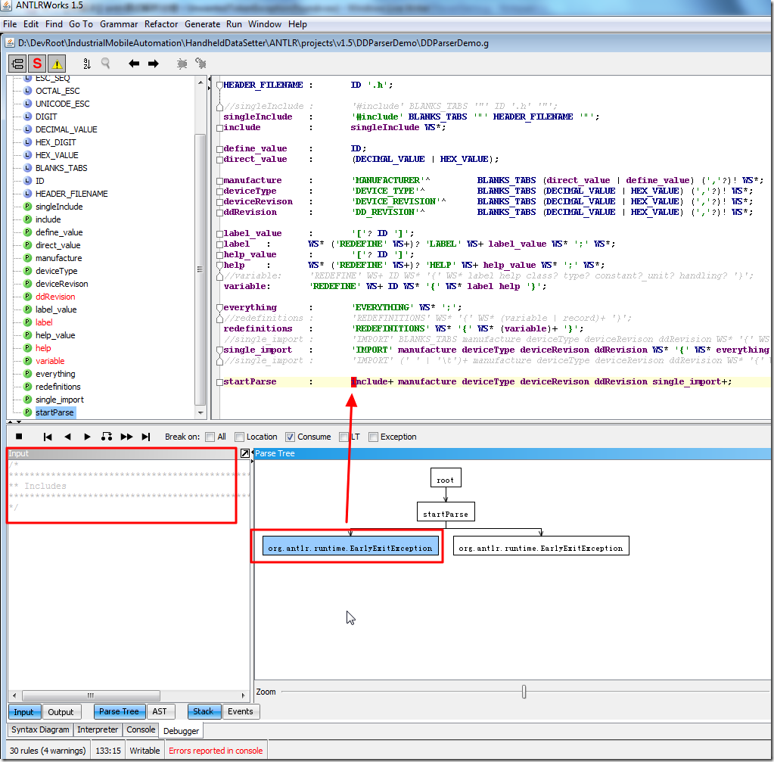The image size is (774, 762).
Task: Click the debug bug icon
Action: 182,64
